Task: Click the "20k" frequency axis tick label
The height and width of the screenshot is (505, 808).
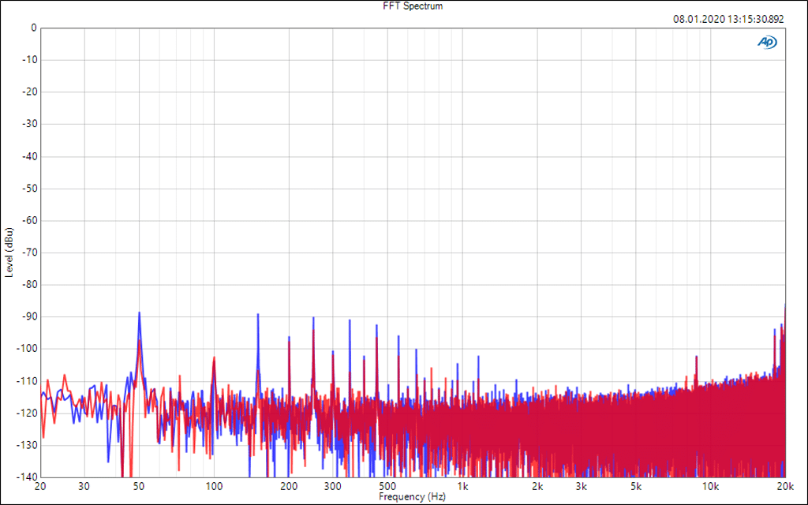Action: [x=785, y=486]
